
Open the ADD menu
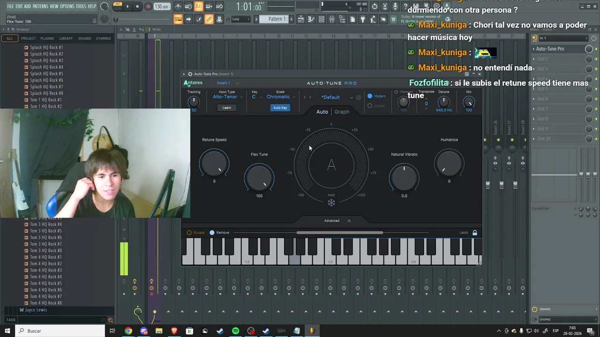click(28, 6)
